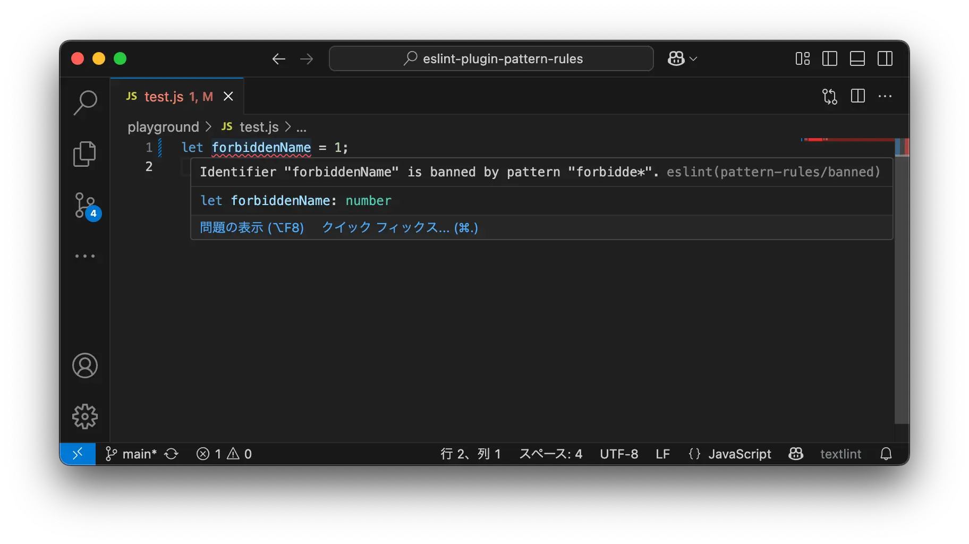The width and height of the screenshot is (969, 544).
Task: Open Source Control view with 4 changes
Action: tap(87, 206)
